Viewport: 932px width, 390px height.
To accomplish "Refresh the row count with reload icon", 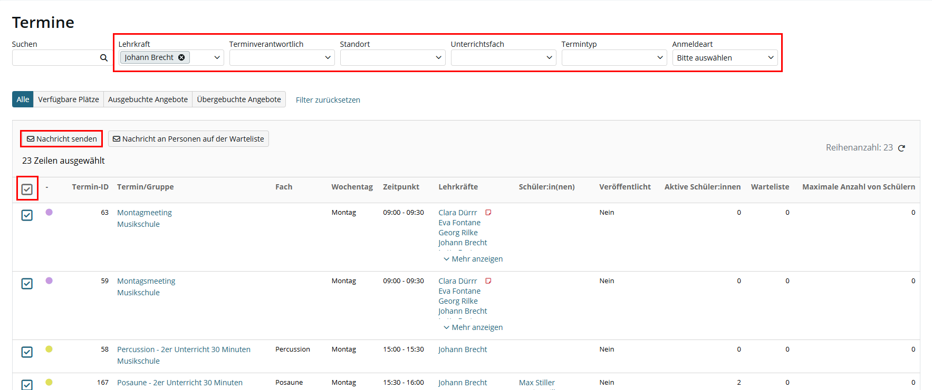I will (x=901, y=148).
